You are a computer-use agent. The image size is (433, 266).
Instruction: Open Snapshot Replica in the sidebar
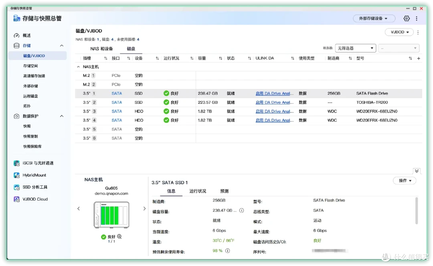click(x=30, y=136)
